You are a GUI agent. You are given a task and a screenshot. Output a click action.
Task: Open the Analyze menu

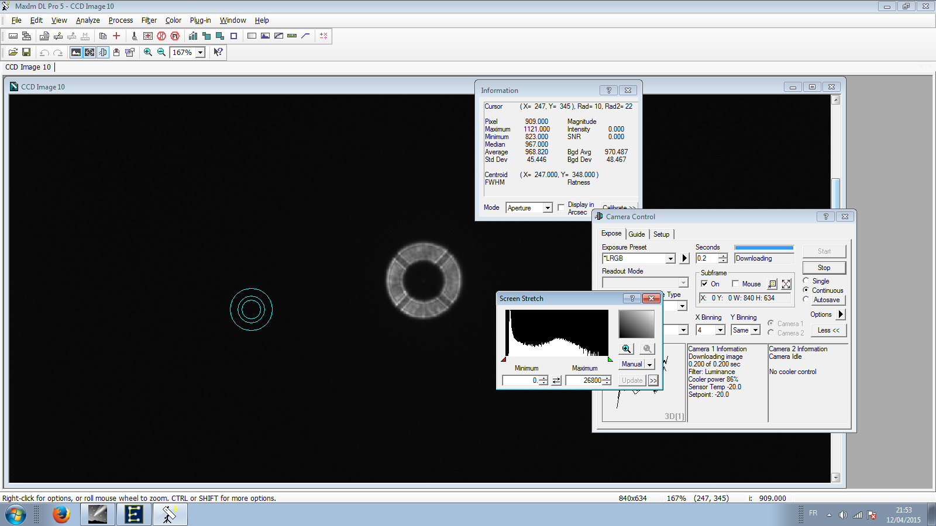point(88,20)
